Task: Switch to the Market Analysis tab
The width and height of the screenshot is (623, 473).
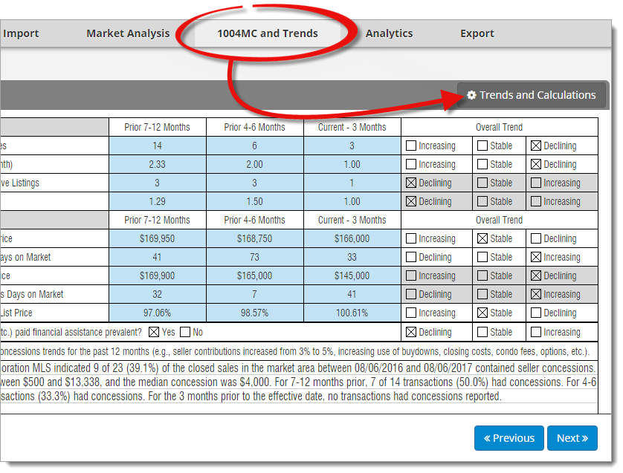Action: coord(128,33)
